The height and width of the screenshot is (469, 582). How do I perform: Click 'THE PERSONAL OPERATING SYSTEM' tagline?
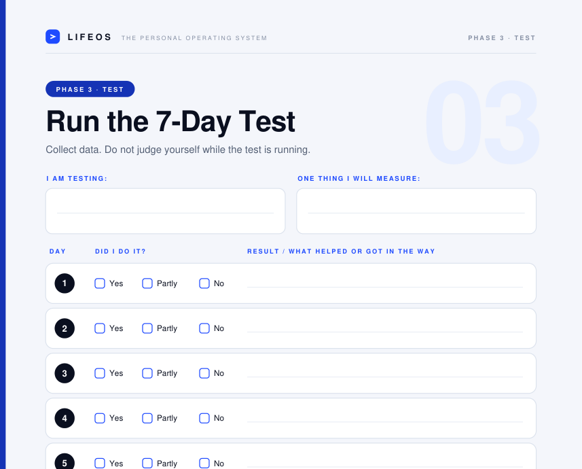[x=194, y=38]
